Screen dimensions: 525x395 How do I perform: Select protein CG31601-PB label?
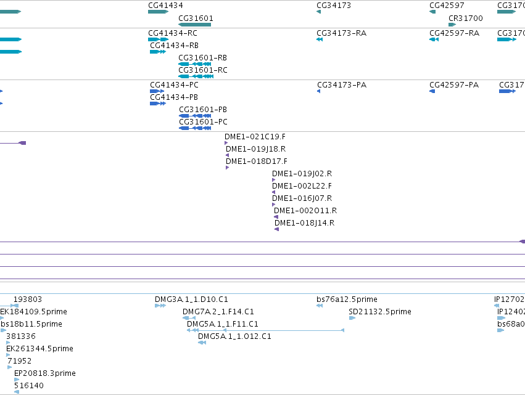[x=203, y=110]
